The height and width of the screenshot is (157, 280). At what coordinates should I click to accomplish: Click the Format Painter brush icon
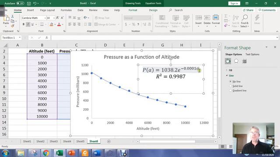click(x=13, y=26)
